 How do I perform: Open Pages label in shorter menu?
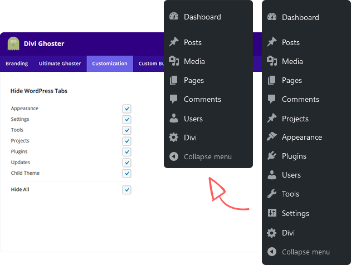coord(194,81)
